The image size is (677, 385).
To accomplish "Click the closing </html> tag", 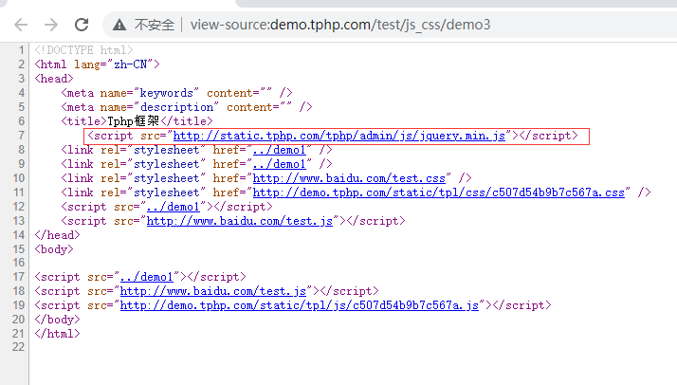I will click(x=58, y=334).
